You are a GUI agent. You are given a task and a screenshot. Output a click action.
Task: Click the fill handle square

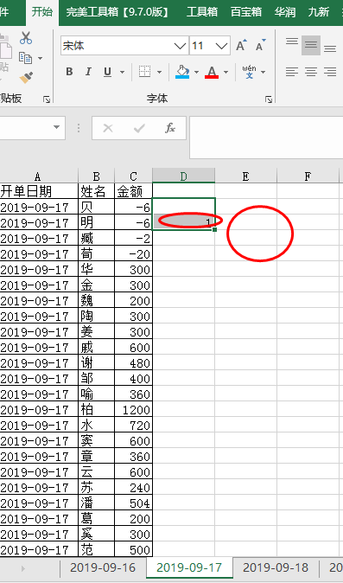(215, 230)
